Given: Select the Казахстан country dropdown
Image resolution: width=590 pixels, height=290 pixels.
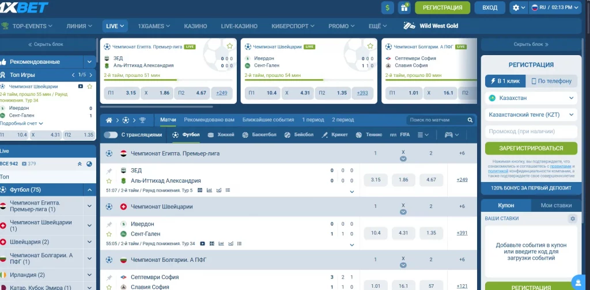Looking at the screenshot, I should pos(531,98).
